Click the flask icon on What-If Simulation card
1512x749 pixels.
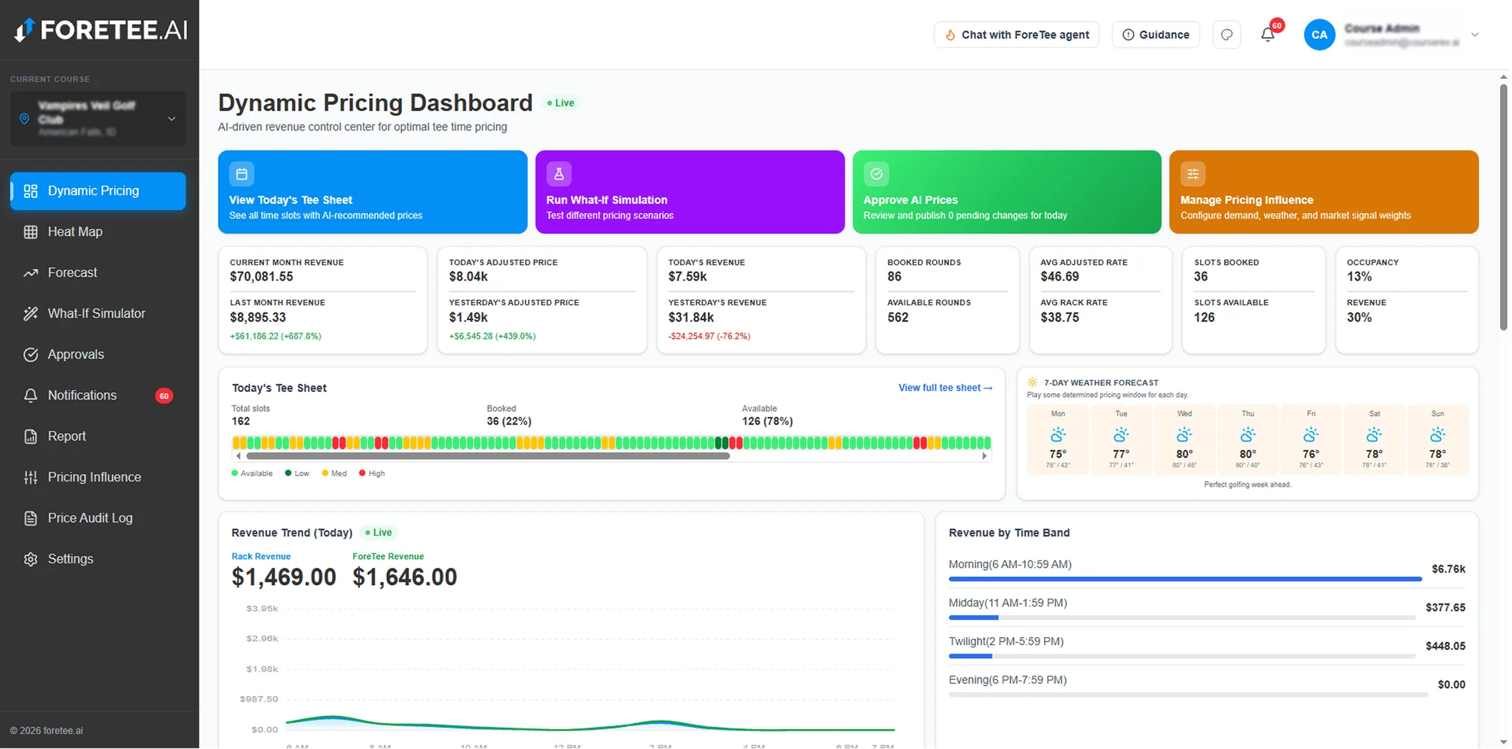click(559, 174)
